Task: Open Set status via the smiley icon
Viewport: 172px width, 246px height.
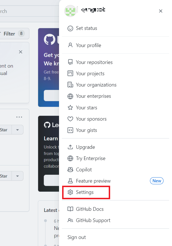Action: tap(70, 28)
